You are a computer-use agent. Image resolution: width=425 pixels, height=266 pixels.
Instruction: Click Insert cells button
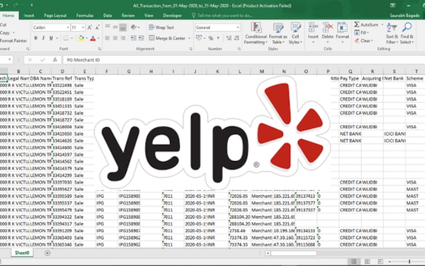pyautogui.click(x=312, y=33)
